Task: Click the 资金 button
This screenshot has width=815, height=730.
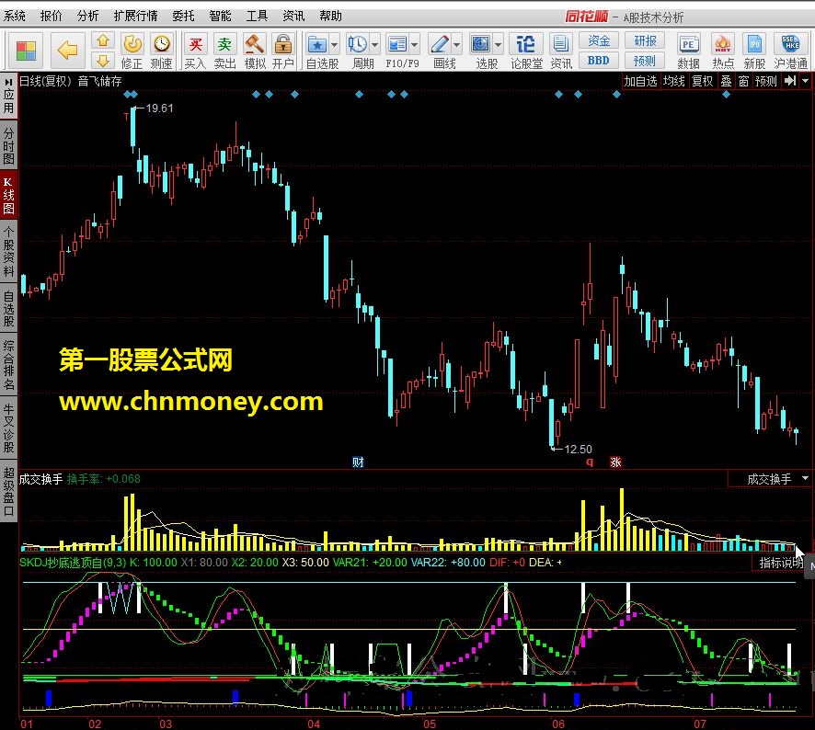Action: click(598, 40)
